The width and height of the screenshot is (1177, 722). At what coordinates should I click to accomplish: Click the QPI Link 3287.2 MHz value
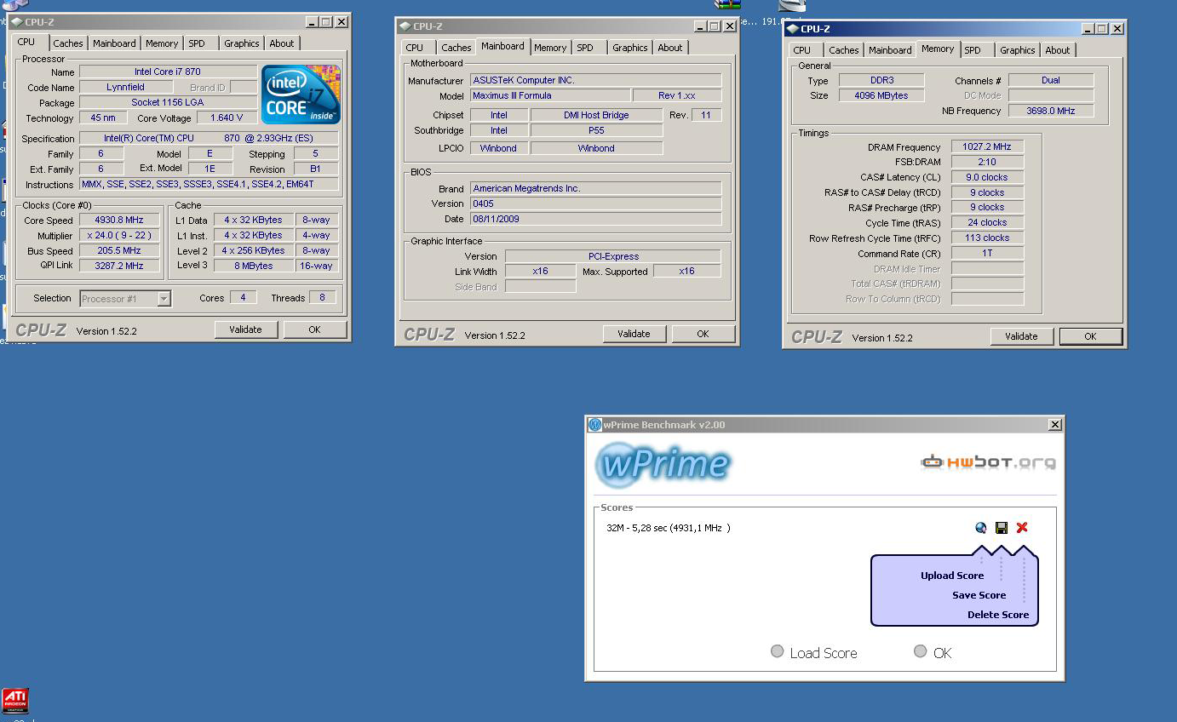pos(118,266)
